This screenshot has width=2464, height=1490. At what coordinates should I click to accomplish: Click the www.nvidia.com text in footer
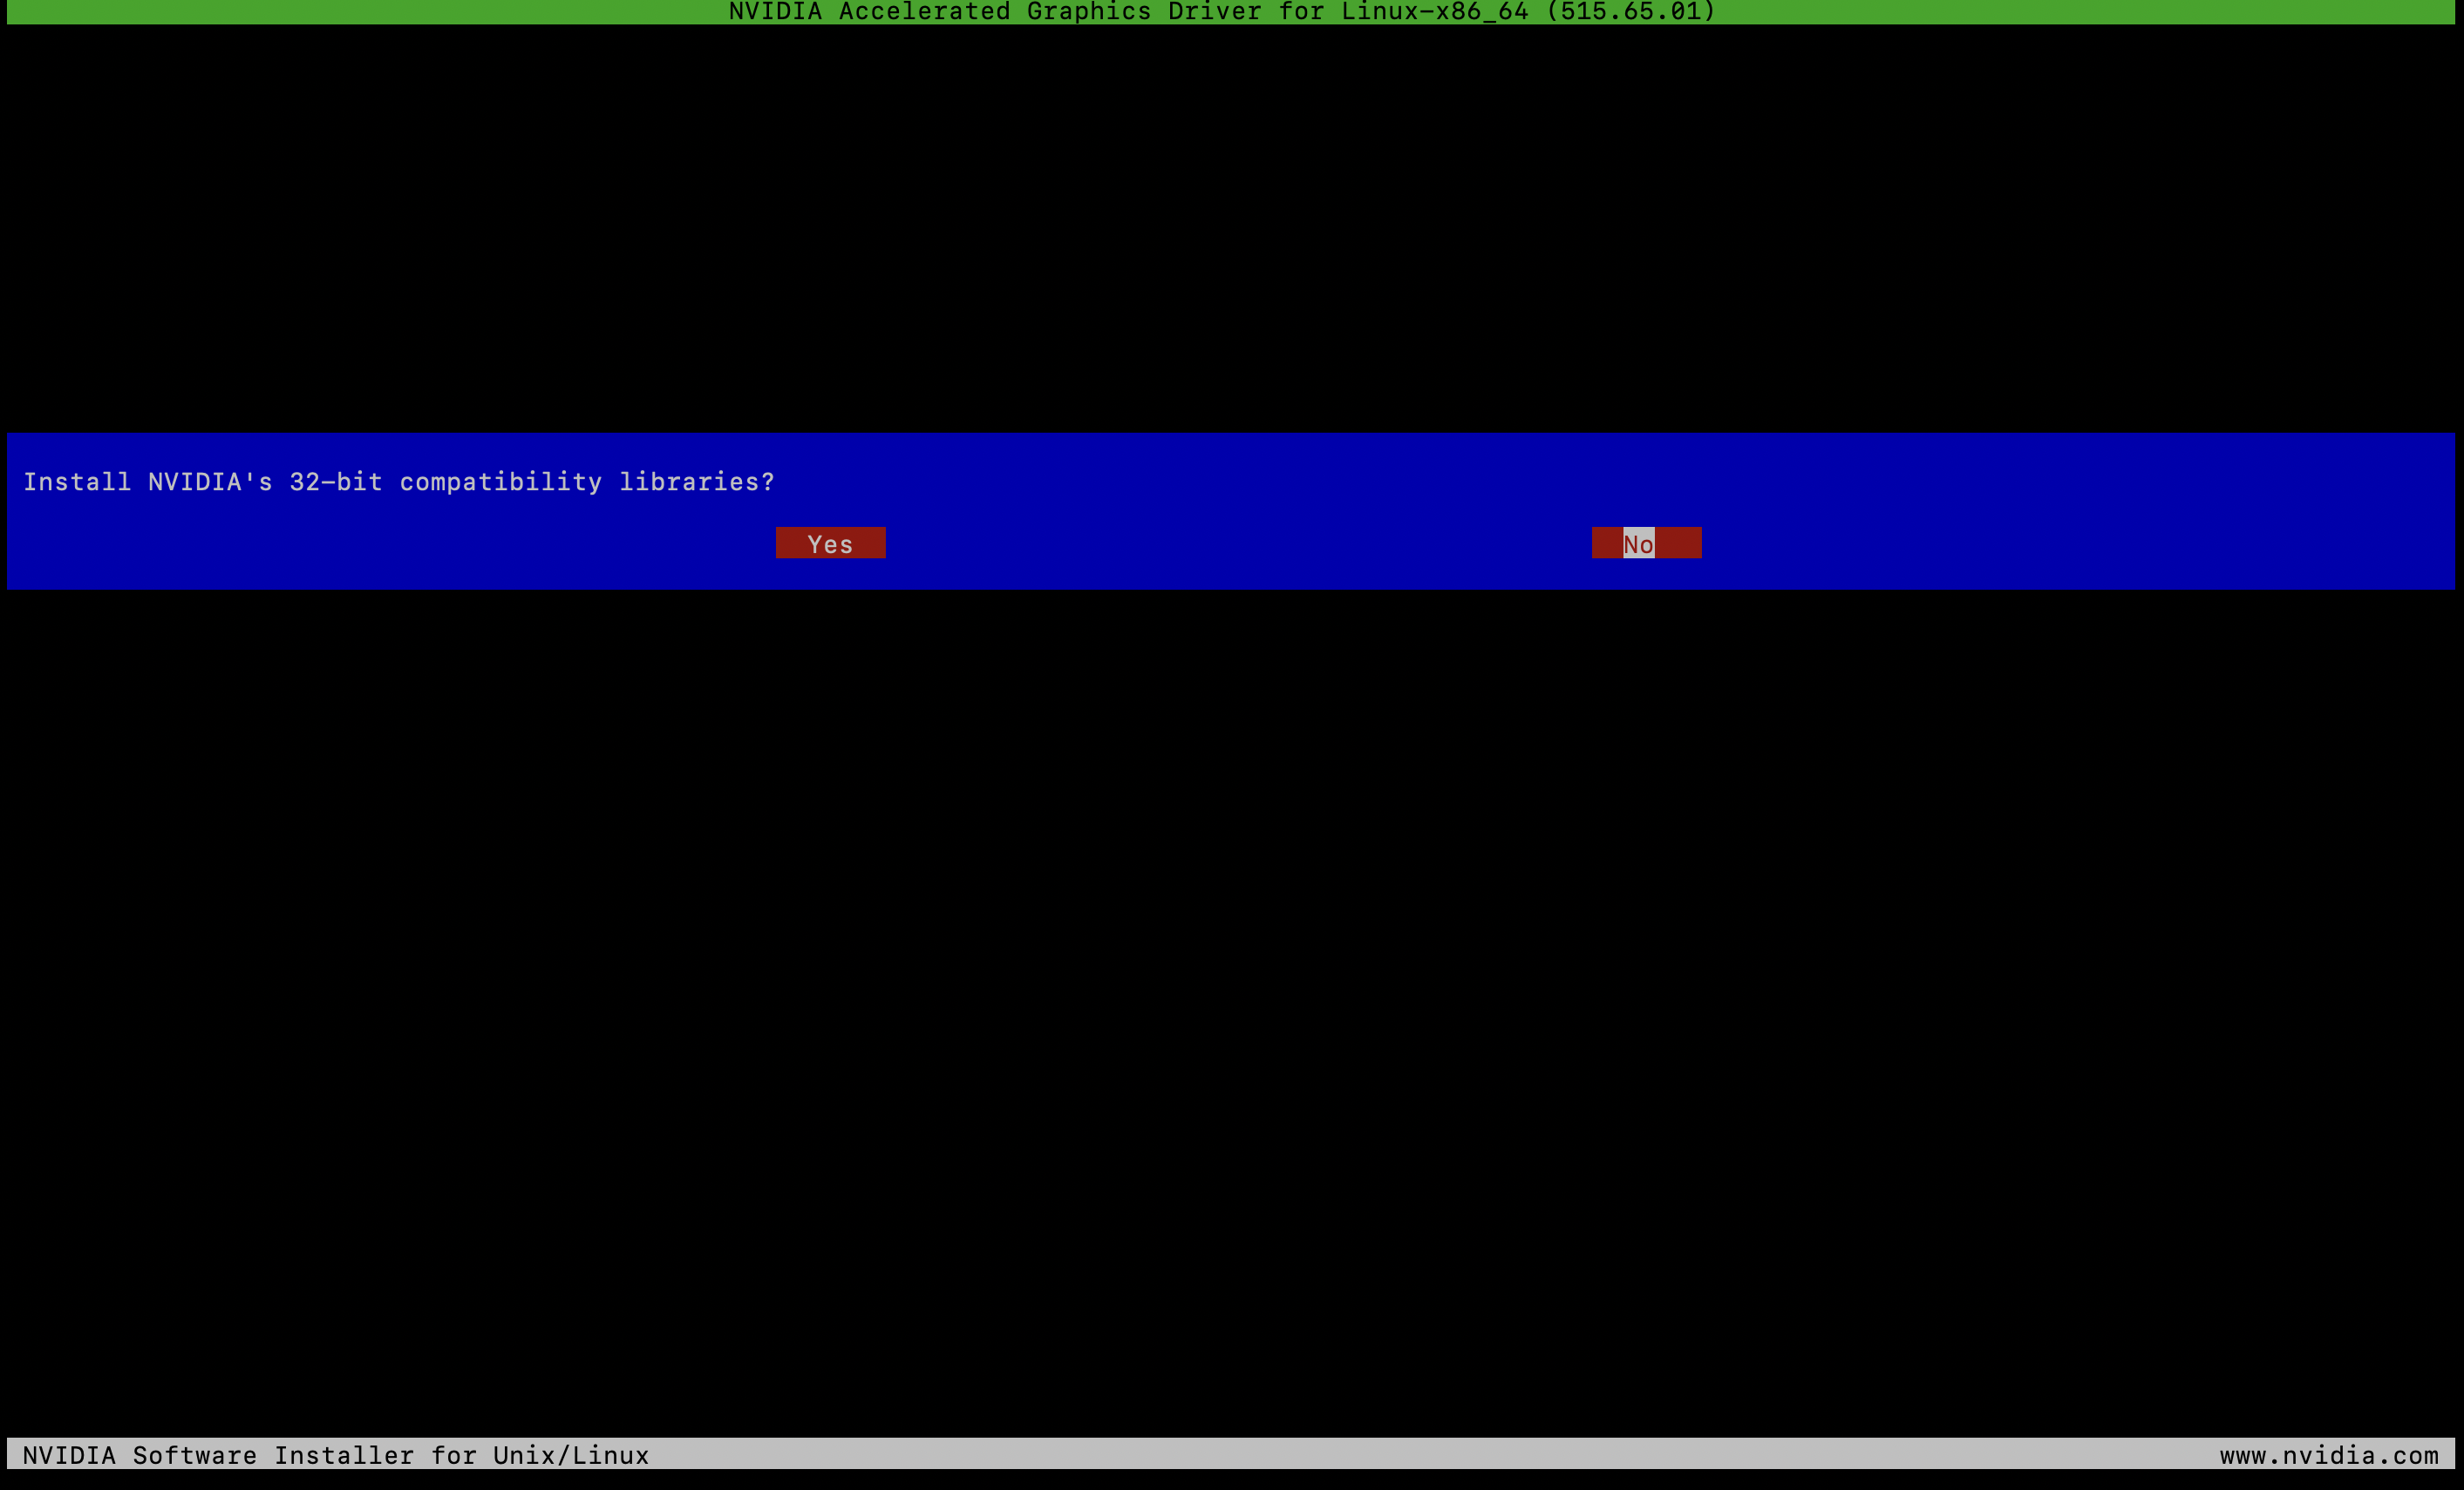tap(2328, 1455)
